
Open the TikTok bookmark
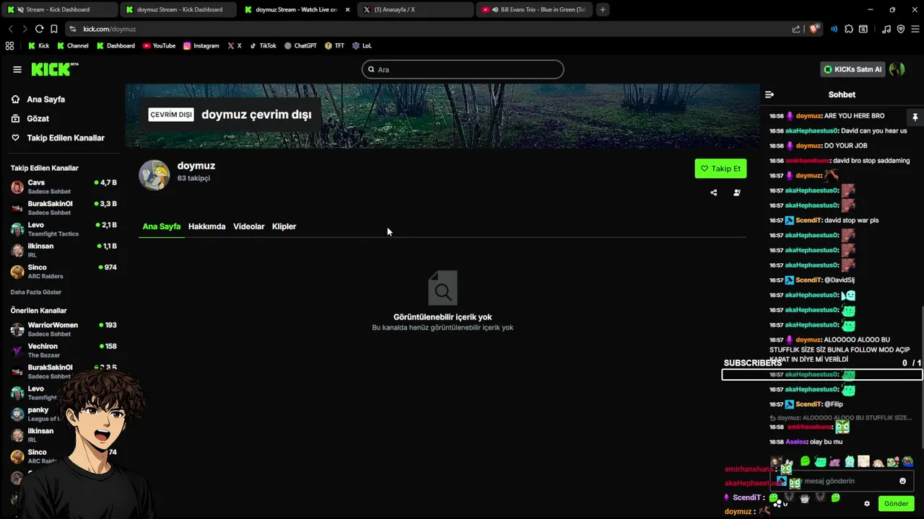(263, 45)
